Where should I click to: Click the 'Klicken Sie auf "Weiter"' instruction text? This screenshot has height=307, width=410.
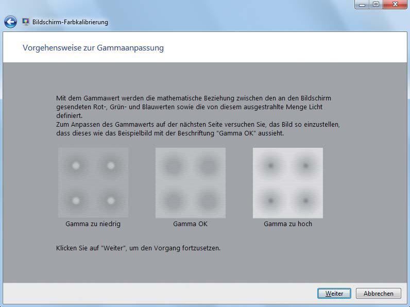click(139, 248)
